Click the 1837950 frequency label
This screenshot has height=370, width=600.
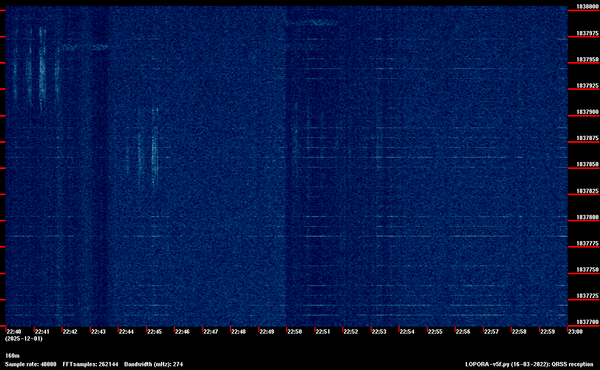click(587, 60)
